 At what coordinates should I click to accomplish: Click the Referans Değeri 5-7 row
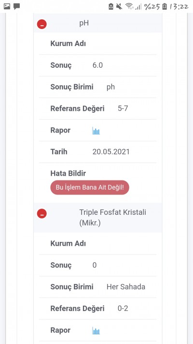coord(98,108)
